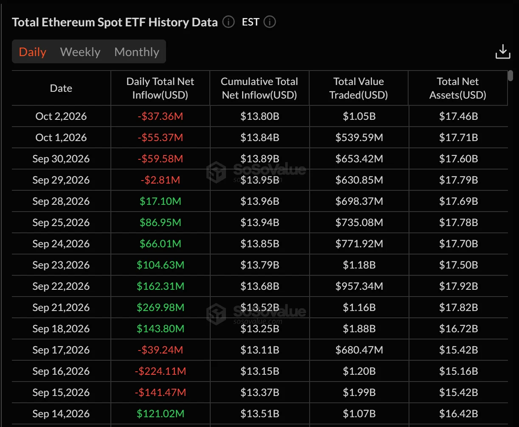Click the Total Value Traded(USD) header
The height and width of the screenshot is (427, 519).
359,88
